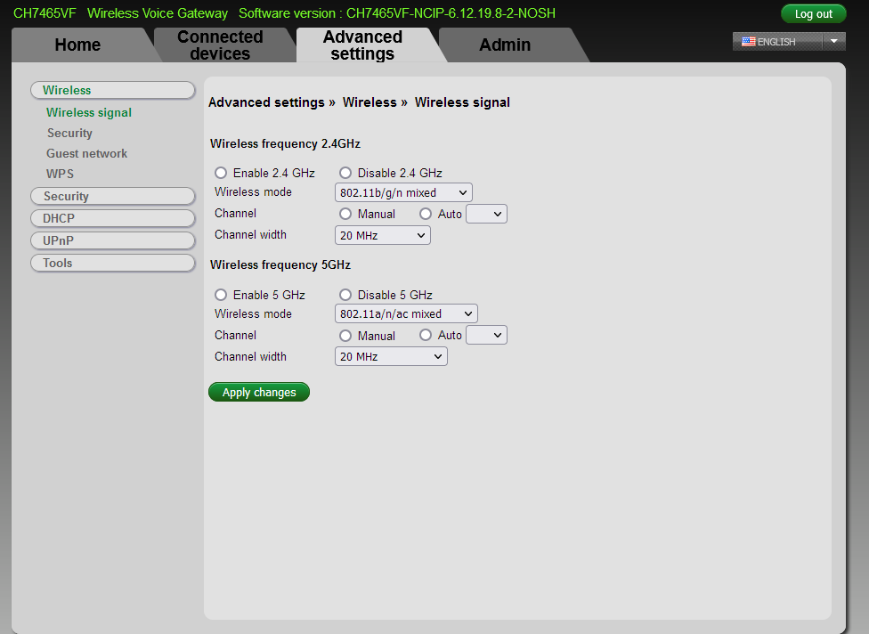Select the Disable 2.4 GHz radio button

click(x=345, y=173)
